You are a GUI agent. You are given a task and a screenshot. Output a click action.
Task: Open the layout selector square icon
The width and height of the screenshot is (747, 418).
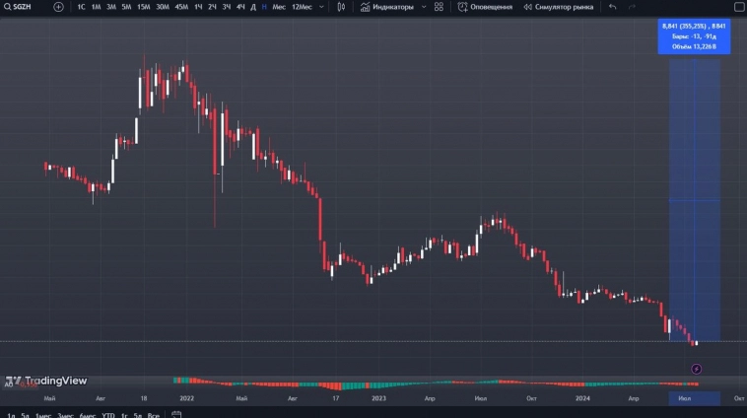pos(739,7)
